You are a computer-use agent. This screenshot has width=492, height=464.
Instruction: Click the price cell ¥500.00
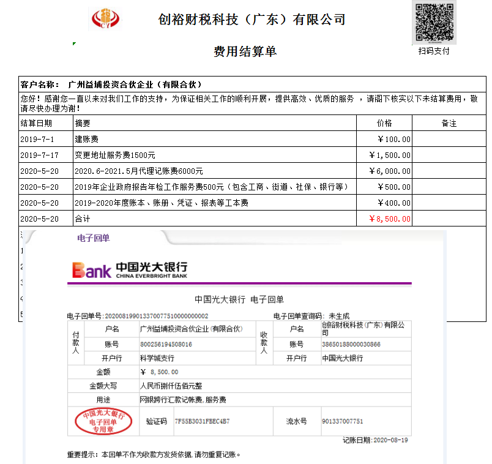(384, 187)
